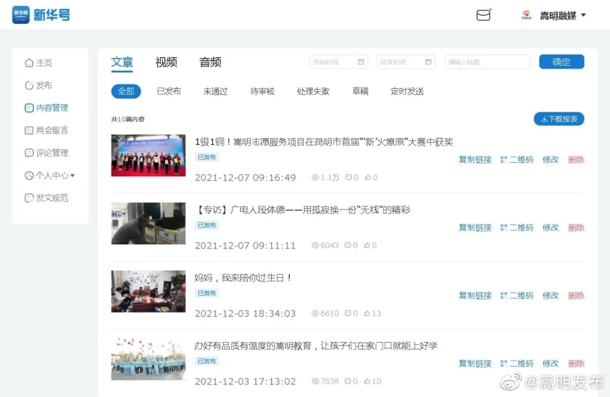The height and width of the screenshot is (397, 610).
Task: Copy link for 【专访】 article
Action: pyautogui.click(x=475, y=228)
